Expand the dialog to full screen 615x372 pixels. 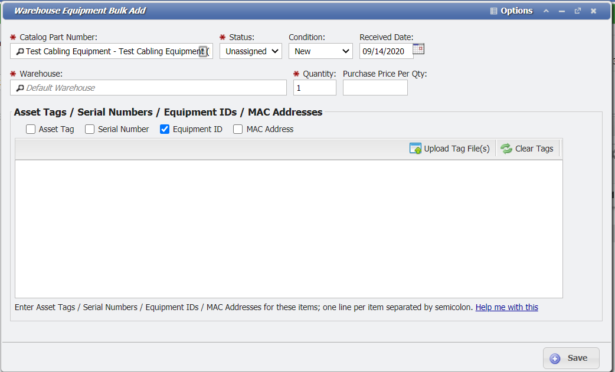click(577, 10)
